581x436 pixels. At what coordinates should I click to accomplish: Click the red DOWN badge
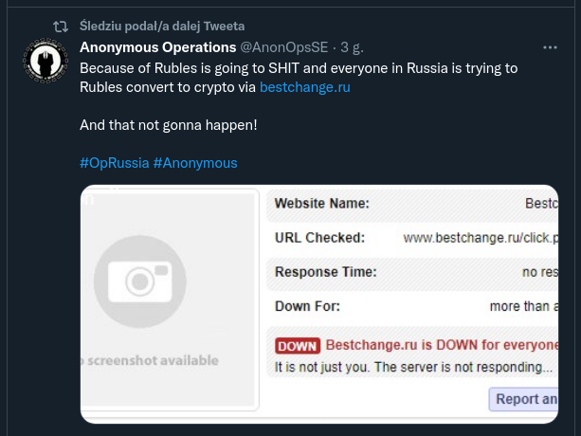click(x=298, y=346)
